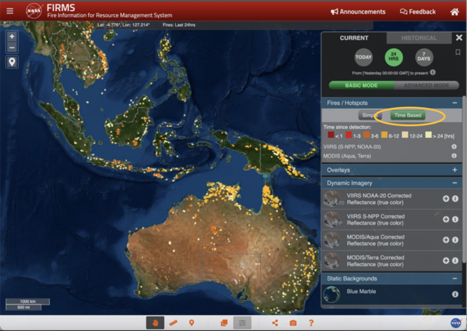Click the Fires: Last 24hrs label

click(179, 25)
